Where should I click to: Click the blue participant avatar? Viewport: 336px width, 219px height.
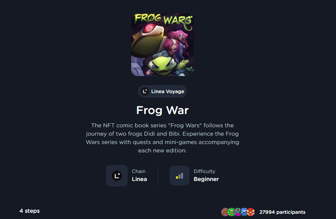tap(244, 212)
